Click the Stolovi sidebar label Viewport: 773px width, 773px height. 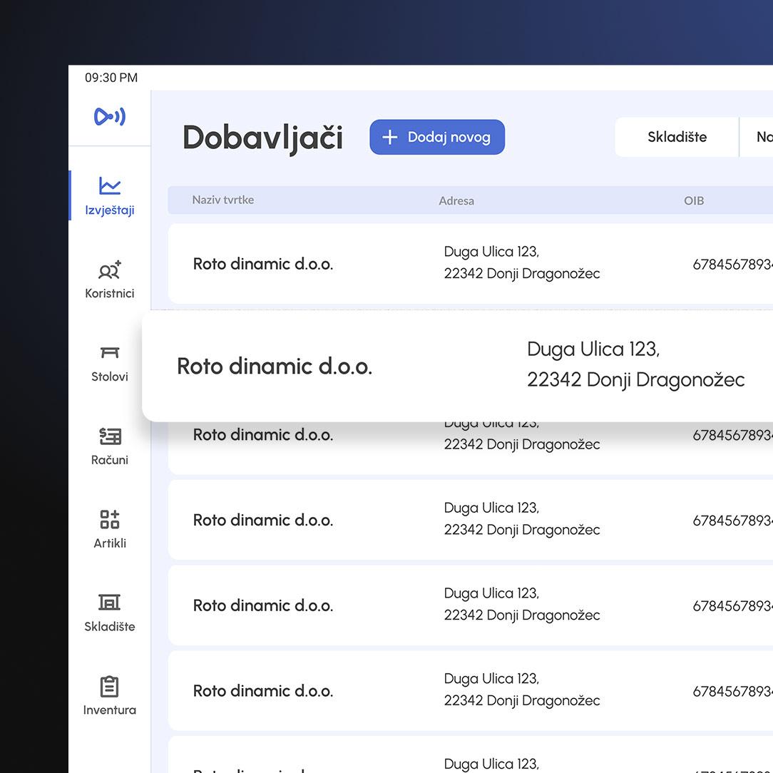click(109, 377)
